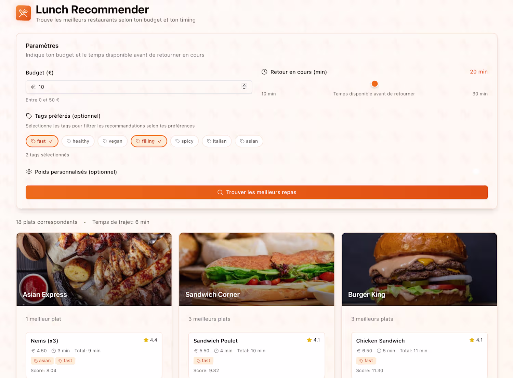Image resolution: width=513 pixels, height=378 pixels.
Task: Enable the healthy preference tag
Action: (x=78, y=141)
